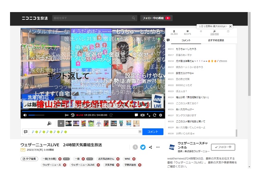Mute the player volume speaker icon
This screenshot has height=181, width=261.
coord(25,115)
